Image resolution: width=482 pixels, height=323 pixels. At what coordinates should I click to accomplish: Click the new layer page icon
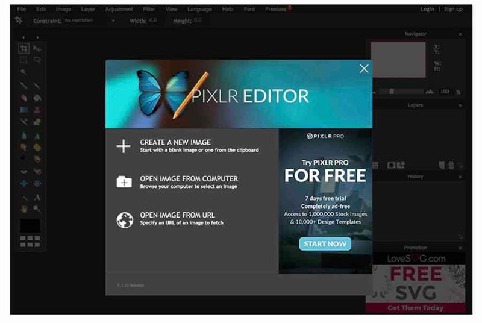[x=442, y=165]
